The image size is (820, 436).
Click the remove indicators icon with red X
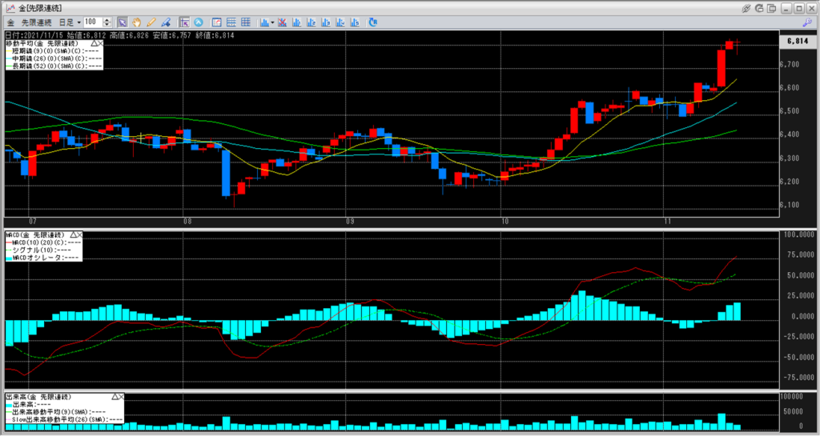pos(283,22)
